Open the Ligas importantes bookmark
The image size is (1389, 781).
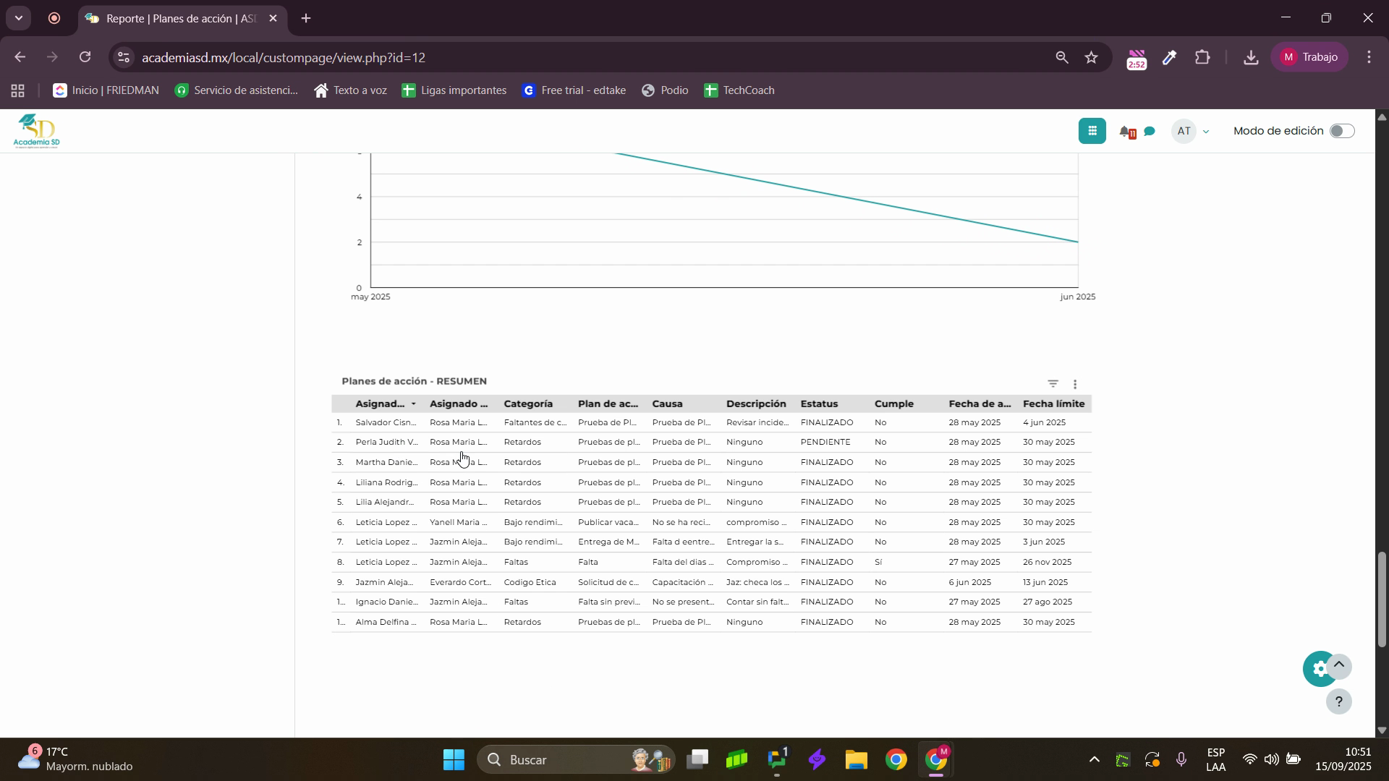[x=454, y=90]
